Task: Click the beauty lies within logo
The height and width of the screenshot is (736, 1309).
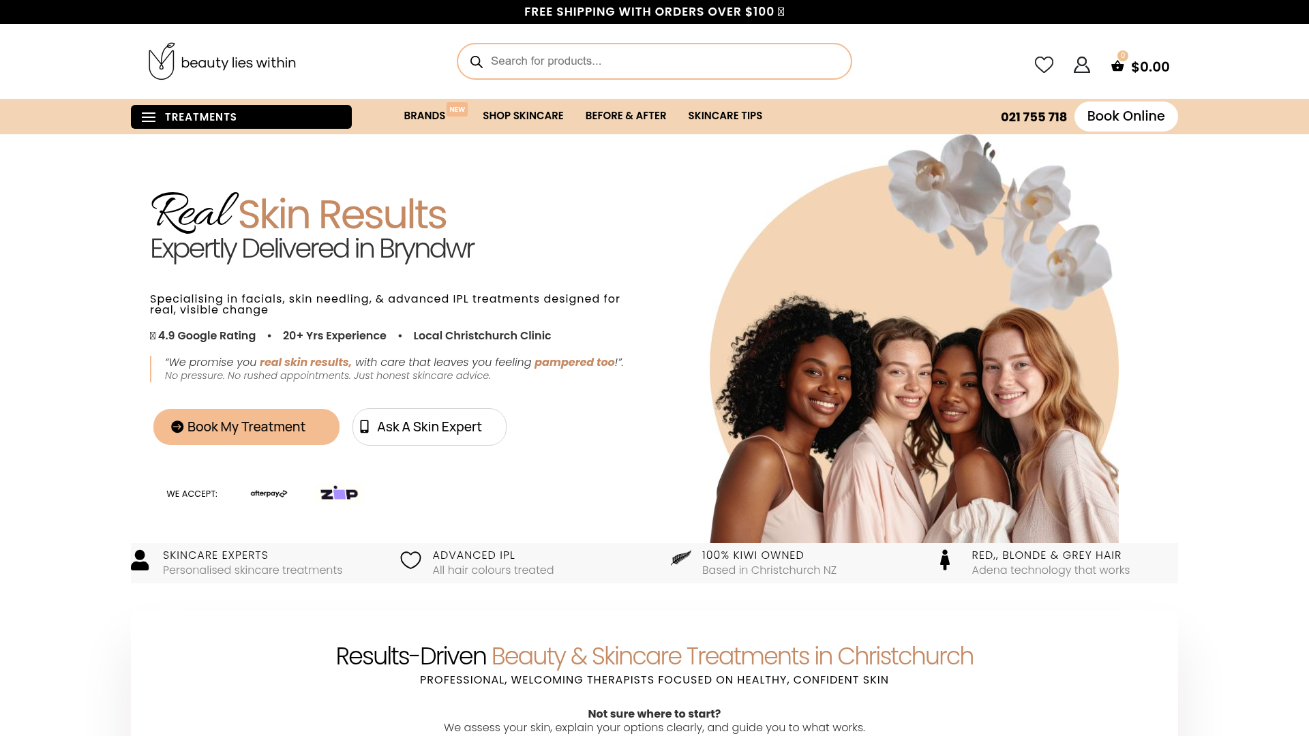Action: [x=222, y=61]
